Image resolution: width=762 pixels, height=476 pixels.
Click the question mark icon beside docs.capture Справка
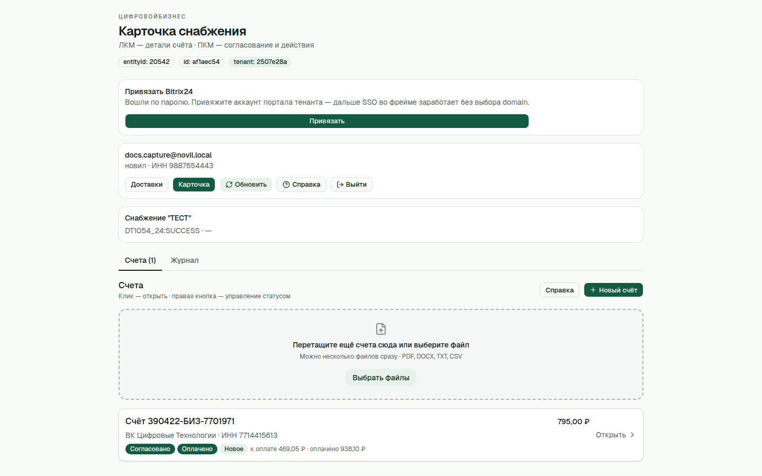286,185
